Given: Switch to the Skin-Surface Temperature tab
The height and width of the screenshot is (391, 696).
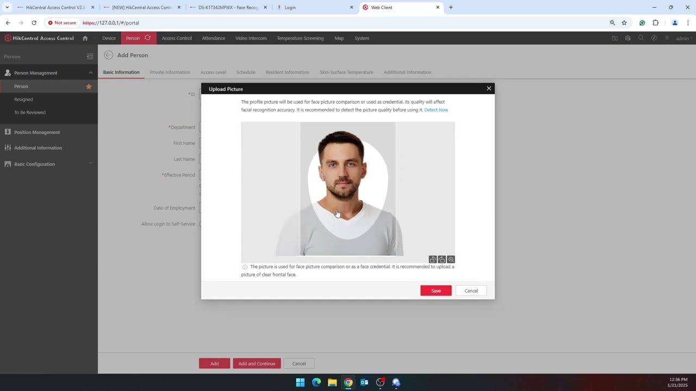Looking at the screenshot, I should [x=346, y=72].
